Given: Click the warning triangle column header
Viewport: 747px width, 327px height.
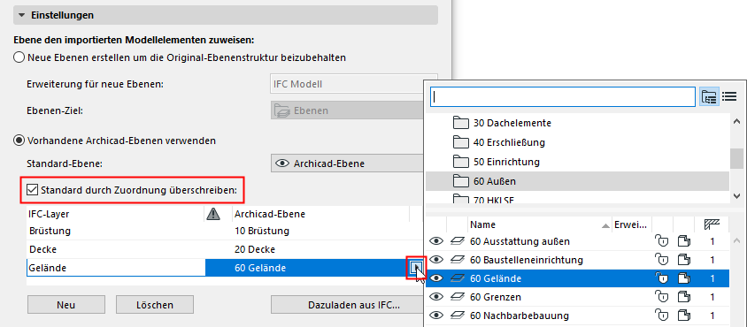Looking at the screenshot, I should point(213,214).
